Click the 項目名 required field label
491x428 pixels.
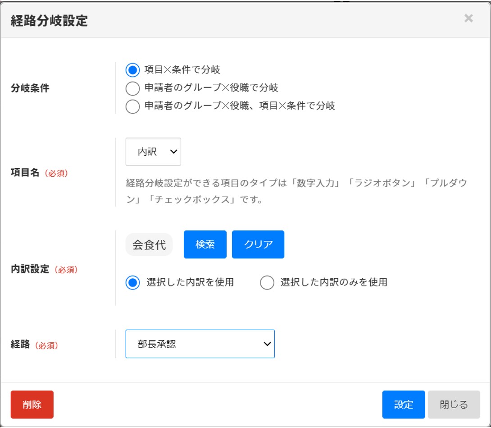tap(26, 173)
